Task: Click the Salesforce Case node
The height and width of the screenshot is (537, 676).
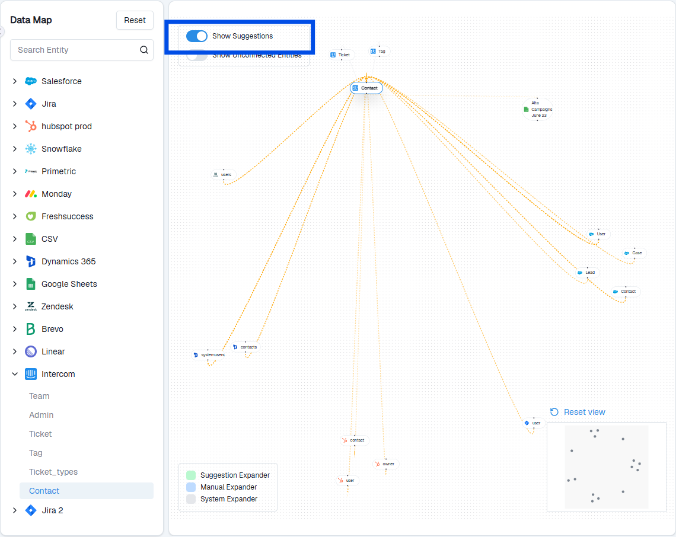Action: (x=634, y=253)
